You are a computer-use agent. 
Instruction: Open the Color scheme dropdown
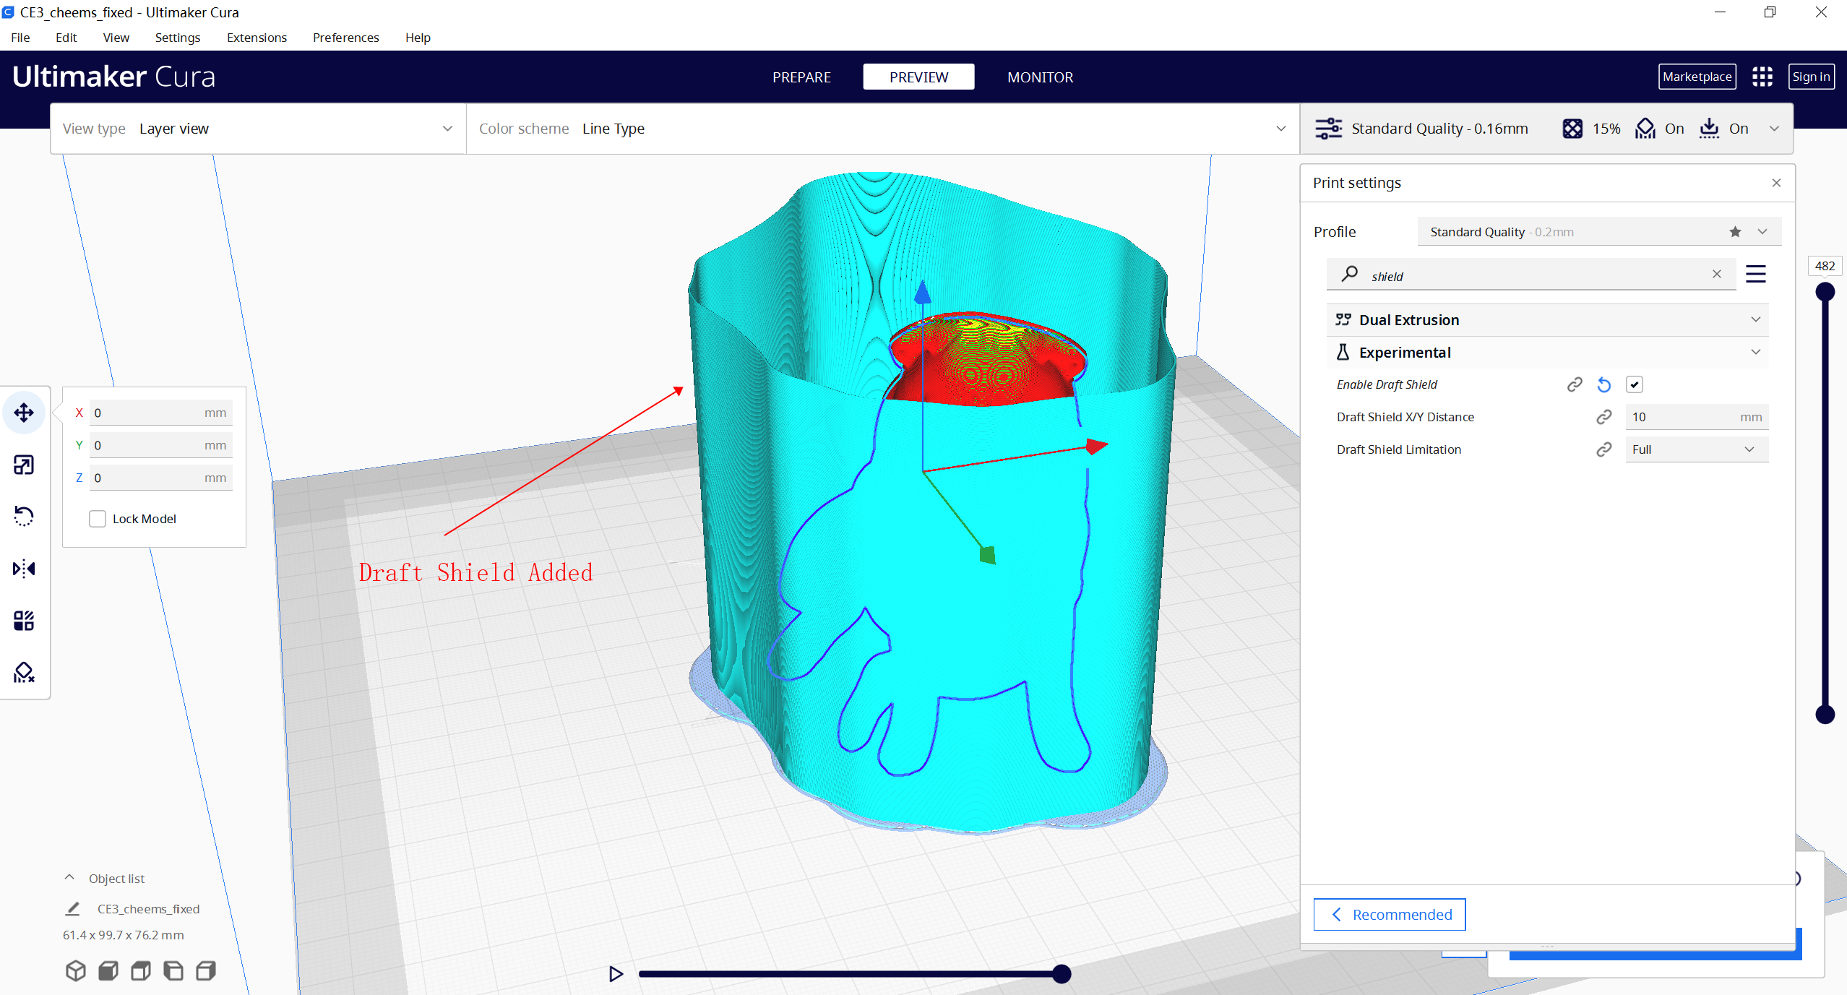point(883,129)
